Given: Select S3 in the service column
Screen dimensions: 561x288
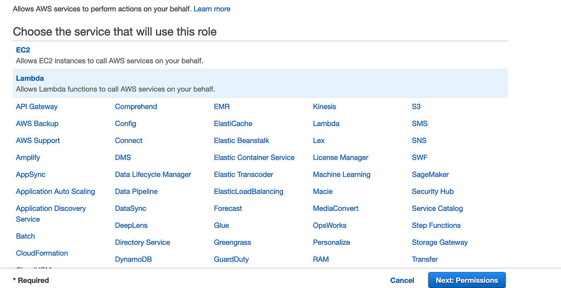Looking at the screenshot, I should [416, 106].
